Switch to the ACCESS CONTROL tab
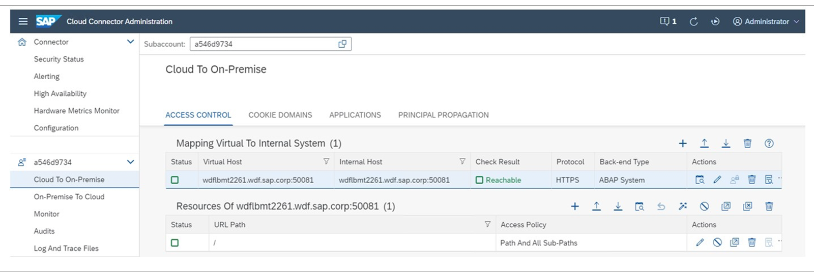814x277 pixels. tap(198, 115)
